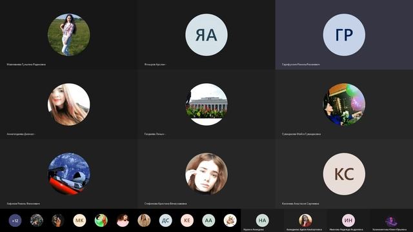The image size is (413, 232).
Task: Select the ЯА initials avatar tile
Action: pyautogui.click(x=206, y=35)
